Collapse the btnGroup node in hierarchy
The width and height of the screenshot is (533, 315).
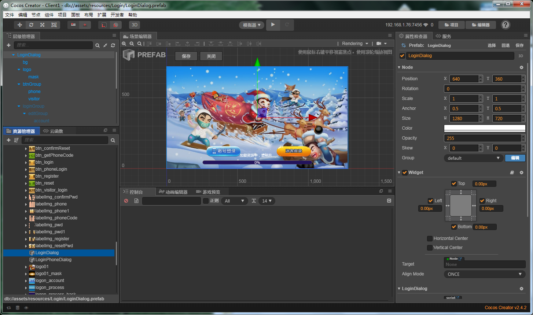[x=19, y=84]
